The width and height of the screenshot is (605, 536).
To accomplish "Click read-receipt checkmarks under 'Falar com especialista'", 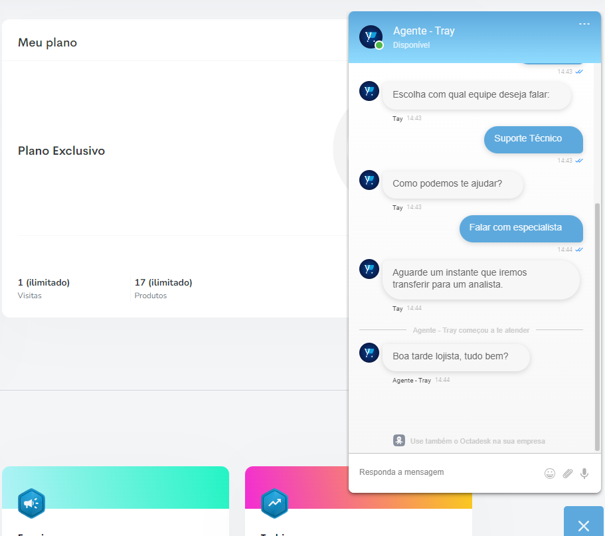I will coord(578,250).
